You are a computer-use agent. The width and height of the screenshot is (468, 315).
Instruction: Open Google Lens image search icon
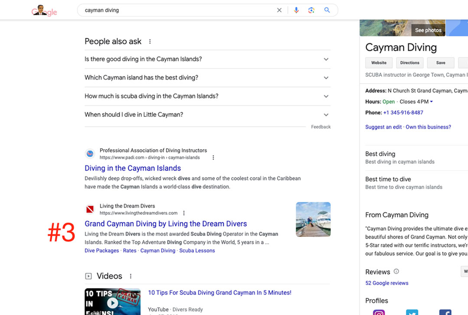coord(311,10)
